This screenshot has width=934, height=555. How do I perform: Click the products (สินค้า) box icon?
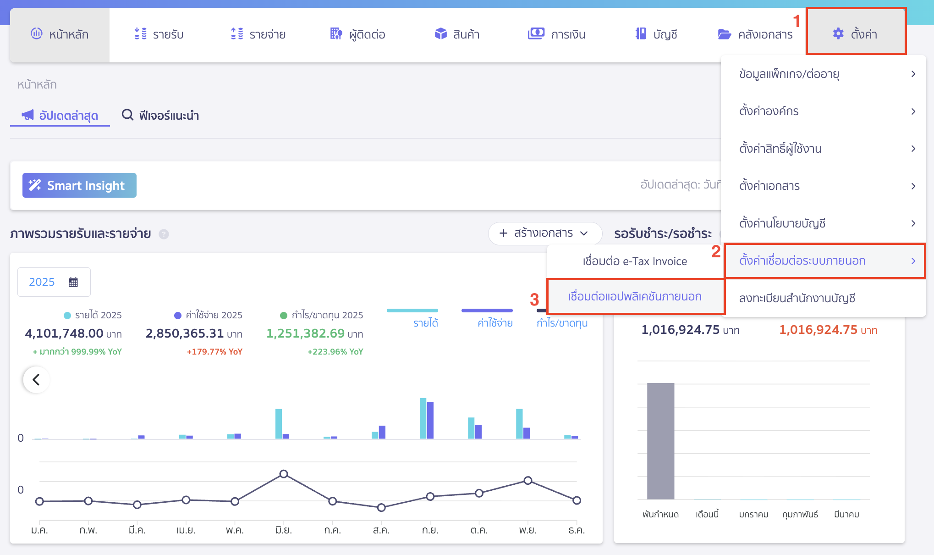(x=440, y=34)
